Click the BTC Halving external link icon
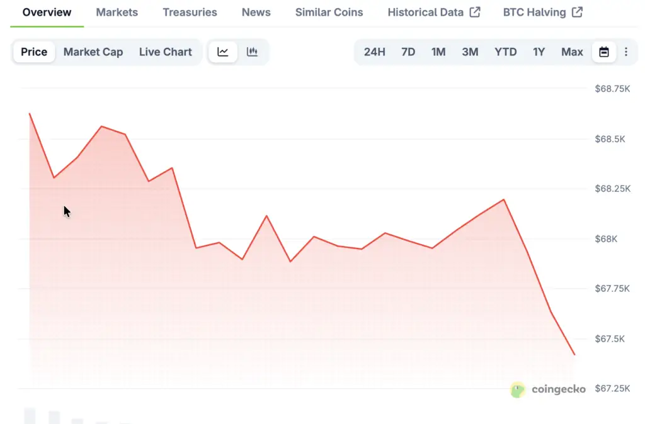Viewport: 645px width, 424px height. click(577, 12)
